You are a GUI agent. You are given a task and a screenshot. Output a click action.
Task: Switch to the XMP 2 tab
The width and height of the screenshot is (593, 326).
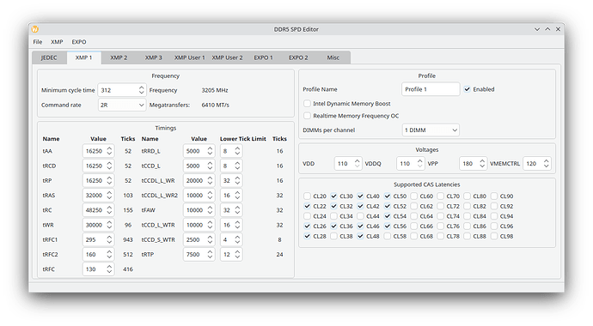[119, 57]
